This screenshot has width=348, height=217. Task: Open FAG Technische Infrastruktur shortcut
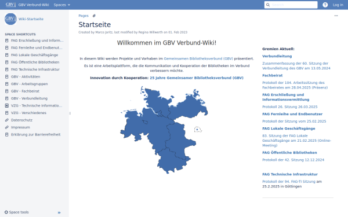click(x=35, y=69)
